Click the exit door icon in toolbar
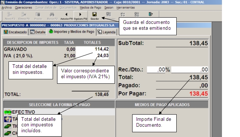Screen dimensions: 240x137 point(151,14)
